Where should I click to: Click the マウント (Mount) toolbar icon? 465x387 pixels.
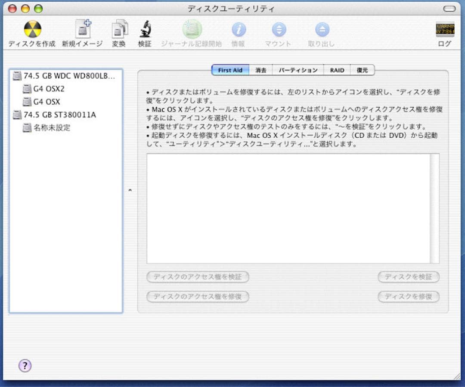coord(277,30)
